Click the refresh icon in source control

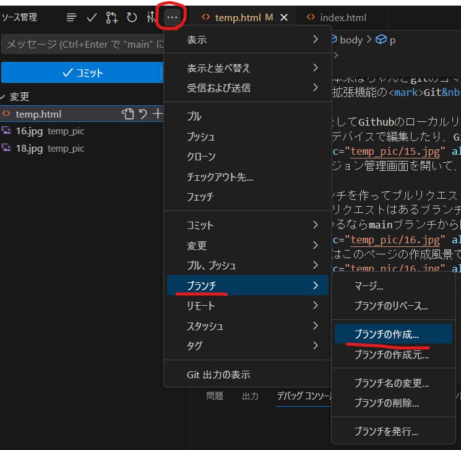point(132,17)
